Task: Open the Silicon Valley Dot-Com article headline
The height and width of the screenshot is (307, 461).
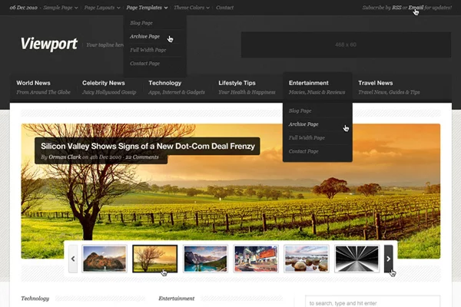Action: 148,146
